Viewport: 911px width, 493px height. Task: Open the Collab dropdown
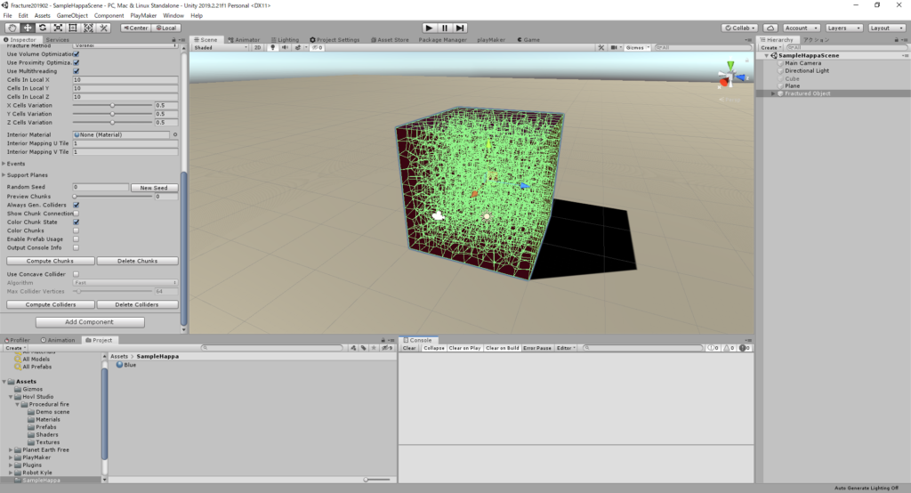coord(739,28)
